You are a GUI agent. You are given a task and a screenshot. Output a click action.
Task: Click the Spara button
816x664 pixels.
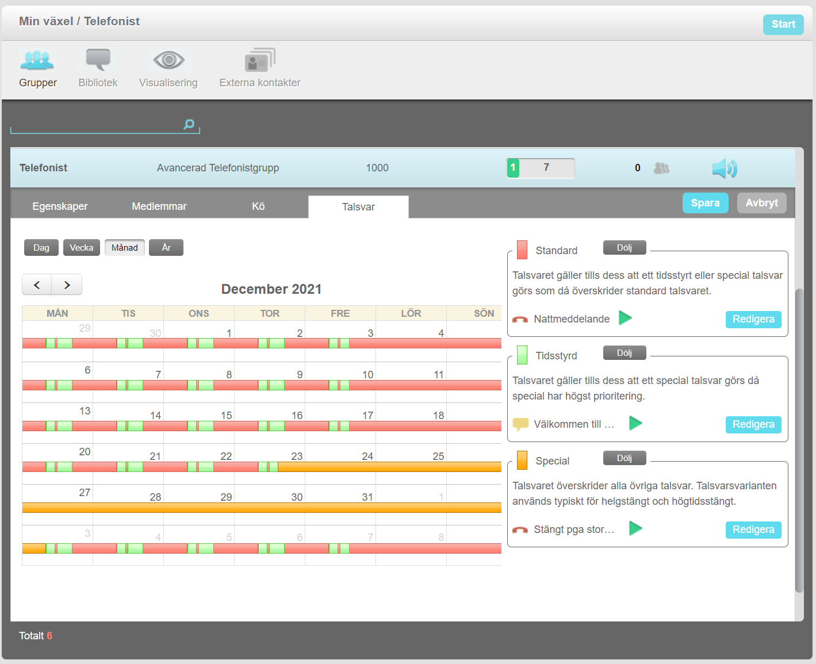click(x=706, y=203)
